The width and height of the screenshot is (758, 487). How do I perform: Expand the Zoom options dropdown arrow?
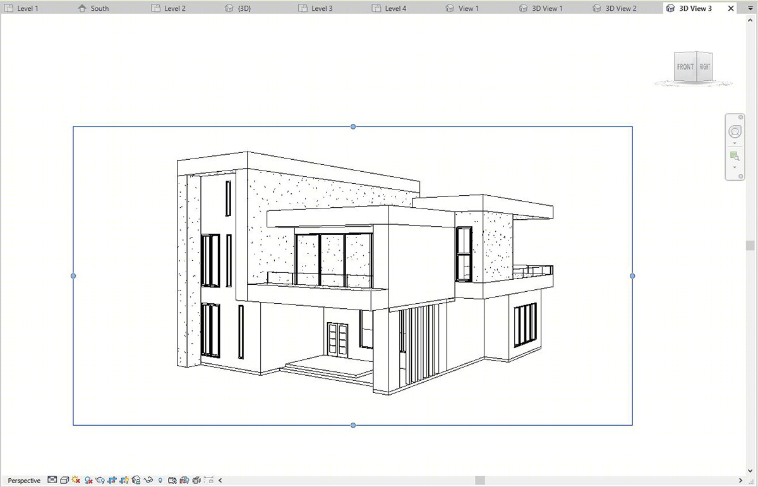coord(735,167)
